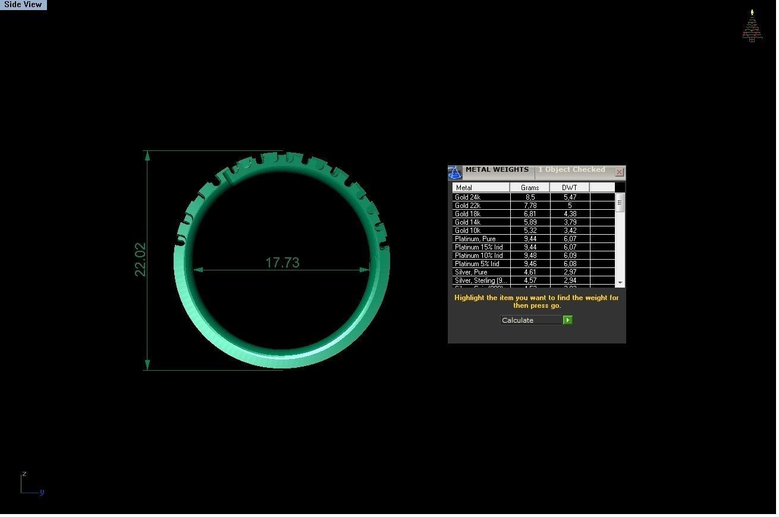Select the Silver, Pure row
The image size is (779, 517).
point(533,272)
